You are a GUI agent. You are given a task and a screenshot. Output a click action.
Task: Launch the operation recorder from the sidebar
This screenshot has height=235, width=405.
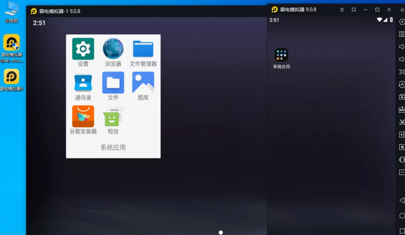click(x=402, y=134)
